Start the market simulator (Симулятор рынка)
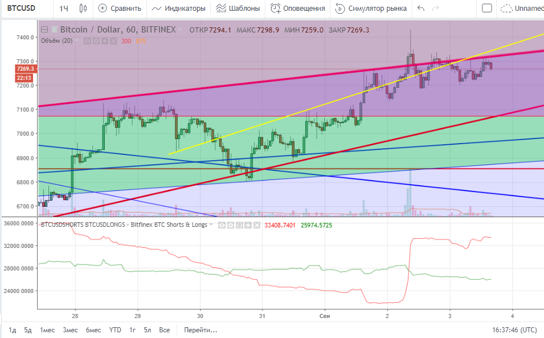544x338 pixels. [x=371, y=9]
